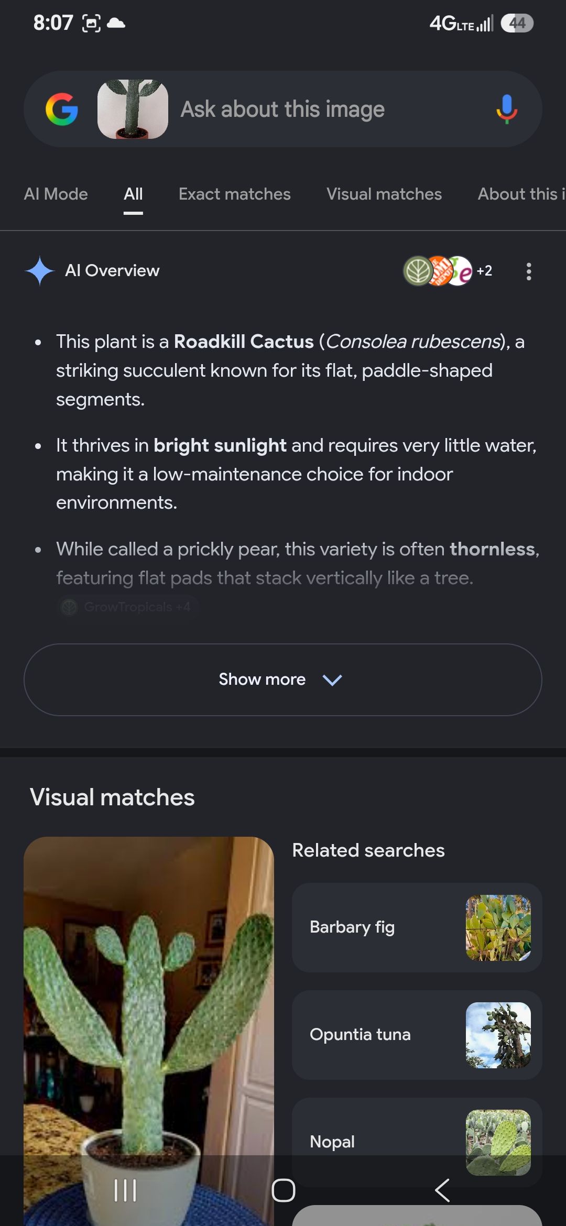The image size is (566, 1226).
Task: Tap the Android home navigation button
Action: pos(283,1190)
